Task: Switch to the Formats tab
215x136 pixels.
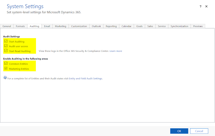Action: point(20,26)
